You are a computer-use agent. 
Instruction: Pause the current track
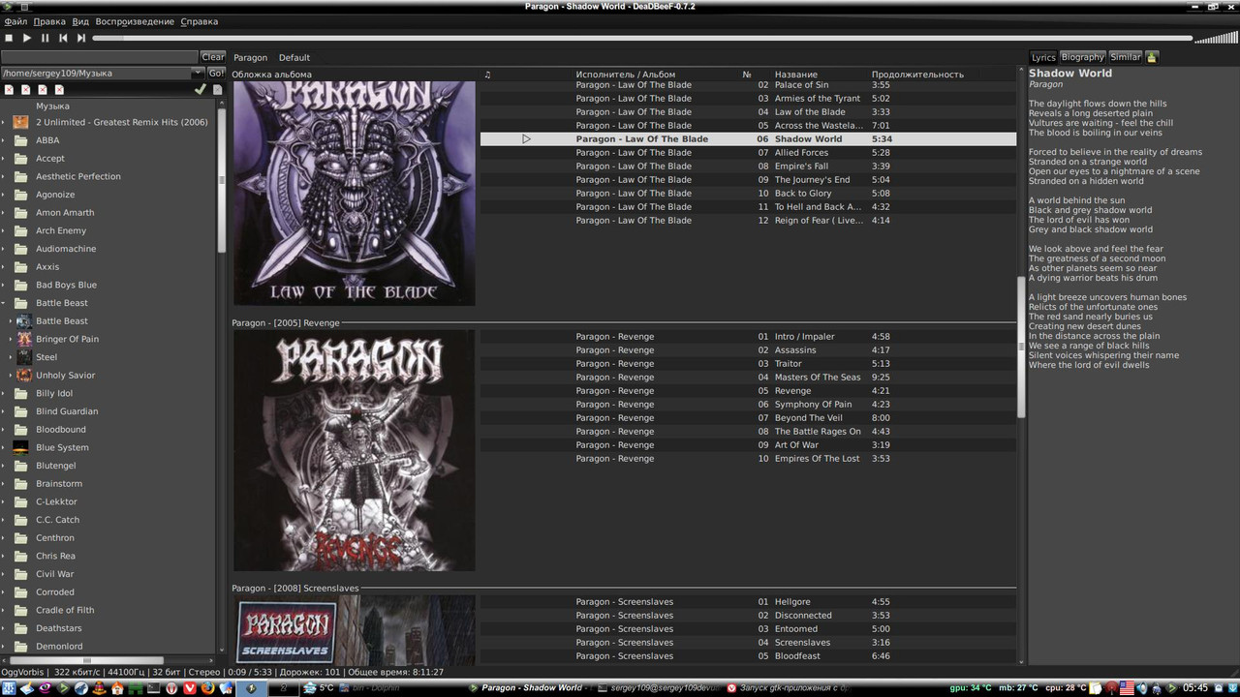click(45, 38)
